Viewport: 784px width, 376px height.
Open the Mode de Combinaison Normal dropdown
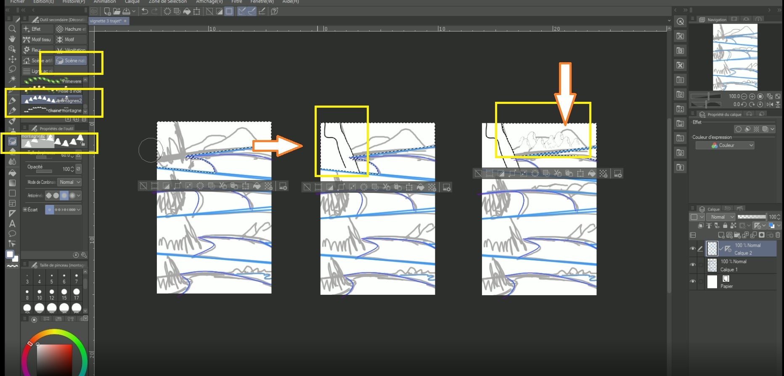(69, 182)
